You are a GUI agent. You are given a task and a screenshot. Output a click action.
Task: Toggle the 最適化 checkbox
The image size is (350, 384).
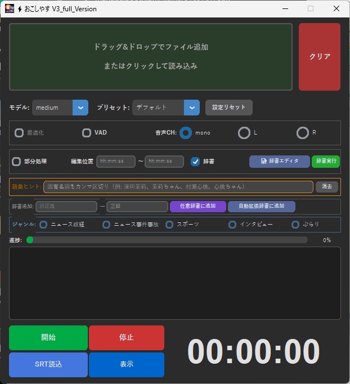point(19,133)
